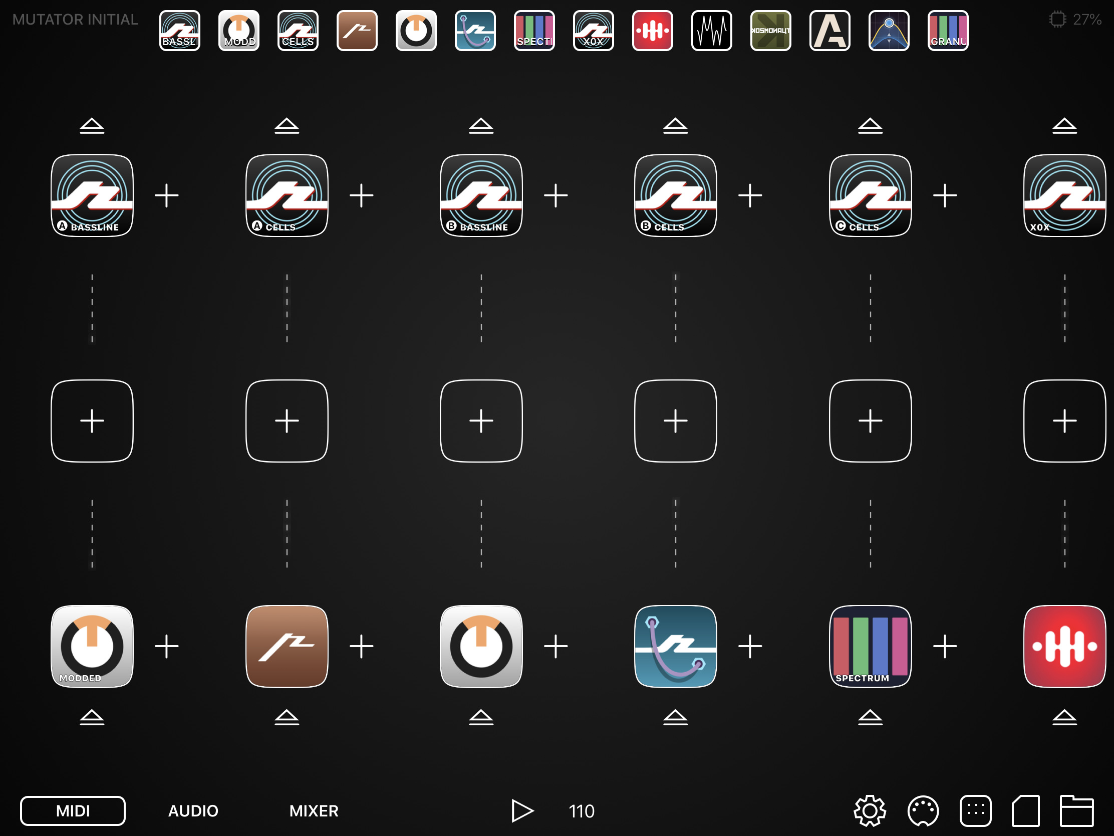The width and height of the screenshot is (1114, 836).
Task: Fill empty slot above SPECTRUM
Action: 870,421
